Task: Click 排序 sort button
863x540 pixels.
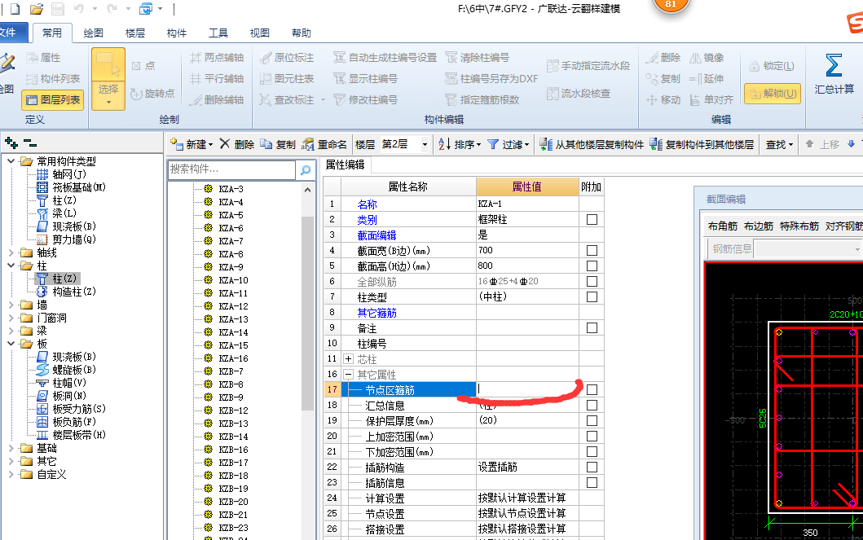Action: pyautogui.click(x=459, y=144)
